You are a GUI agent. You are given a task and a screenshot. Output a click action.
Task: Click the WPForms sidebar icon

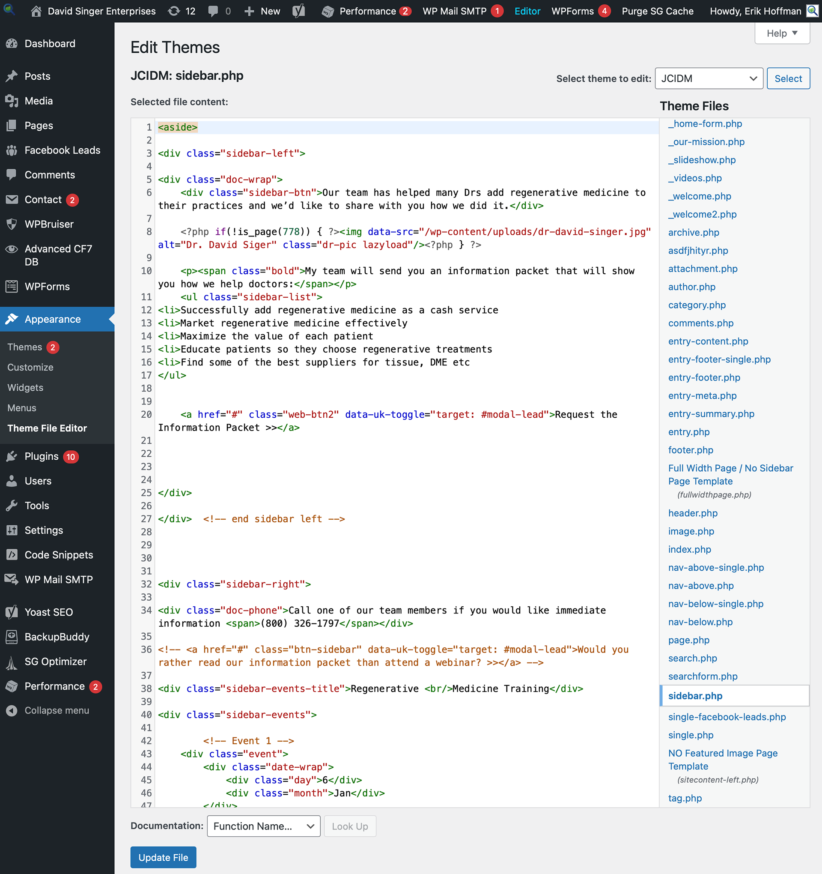[12, 287]
